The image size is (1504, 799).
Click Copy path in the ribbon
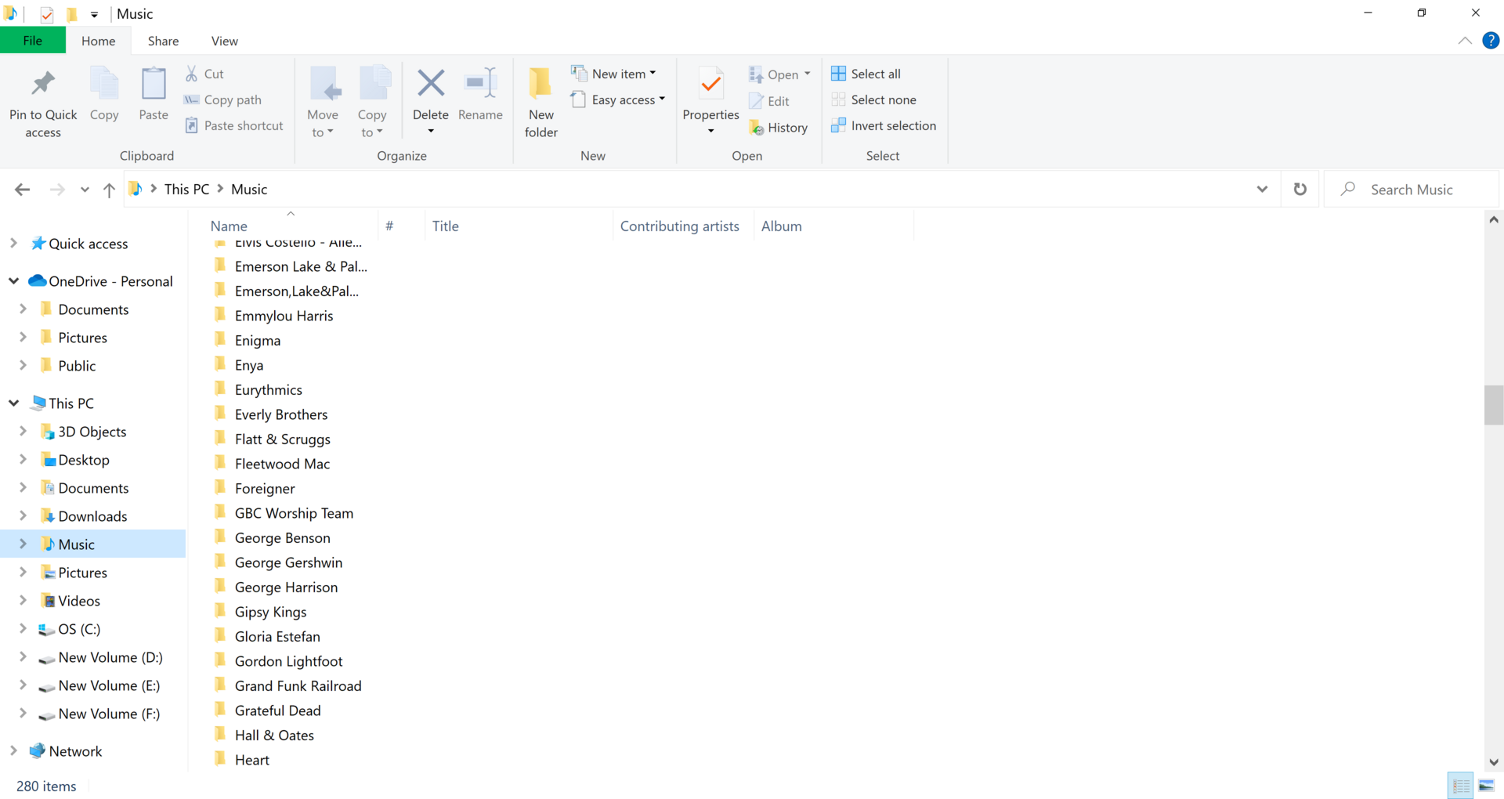click(x=222, y=99)
